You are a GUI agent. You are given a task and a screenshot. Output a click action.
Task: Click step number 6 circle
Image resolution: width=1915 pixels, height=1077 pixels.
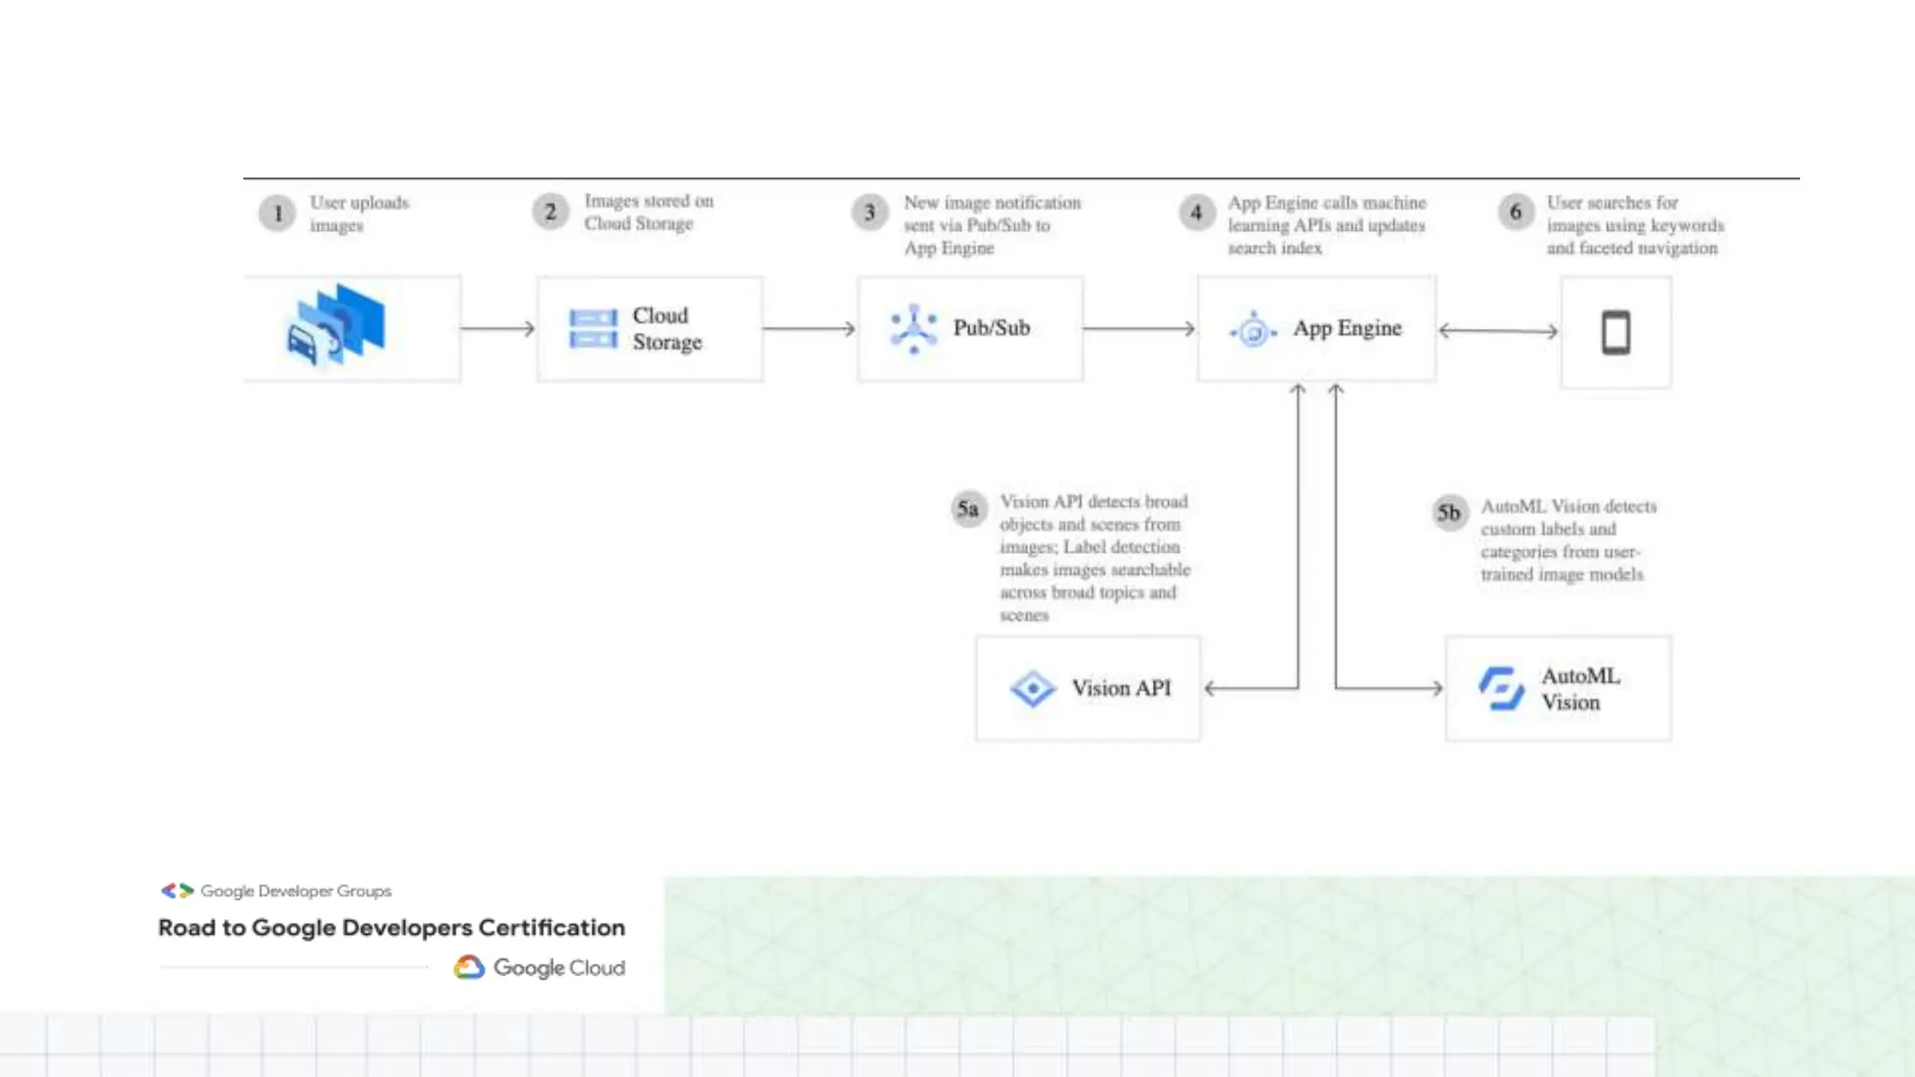1516,212
